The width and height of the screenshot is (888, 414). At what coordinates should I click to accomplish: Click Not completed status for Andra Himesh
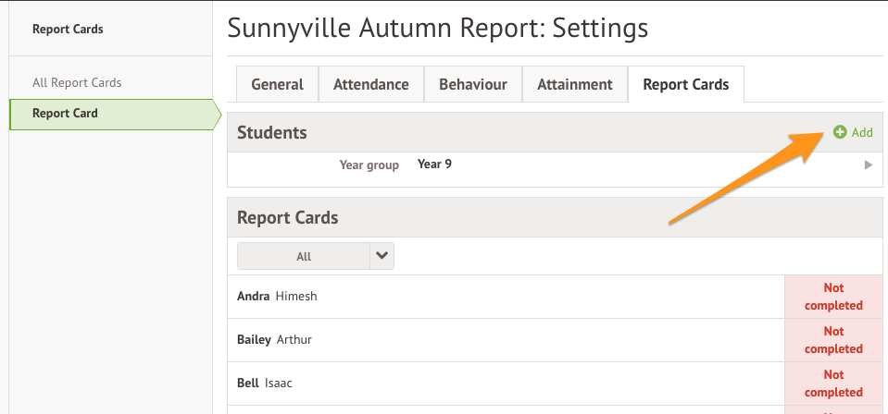coord(833,297)
